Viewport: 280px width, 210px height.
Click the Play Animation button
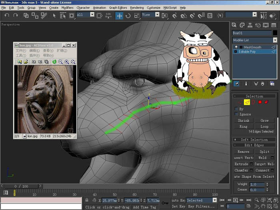(235, 200)
